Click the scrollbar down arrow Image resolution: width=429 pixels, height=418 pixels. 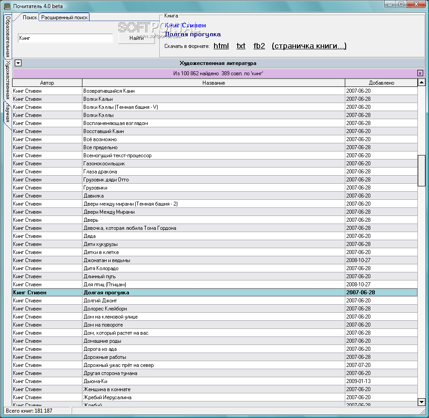pyautogui.click(x=421, y=402)
